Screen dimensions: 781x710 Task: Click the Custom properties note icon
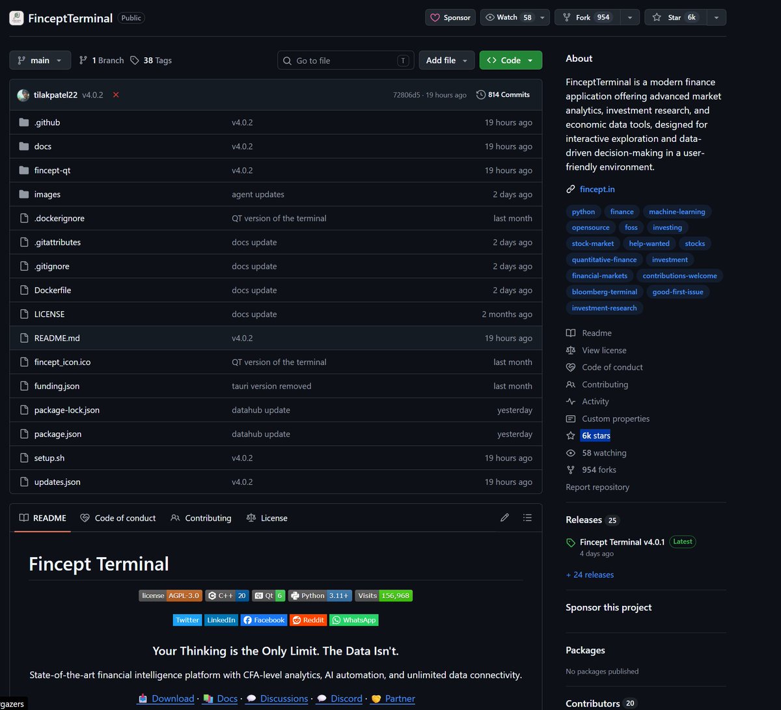coord(571,418)
